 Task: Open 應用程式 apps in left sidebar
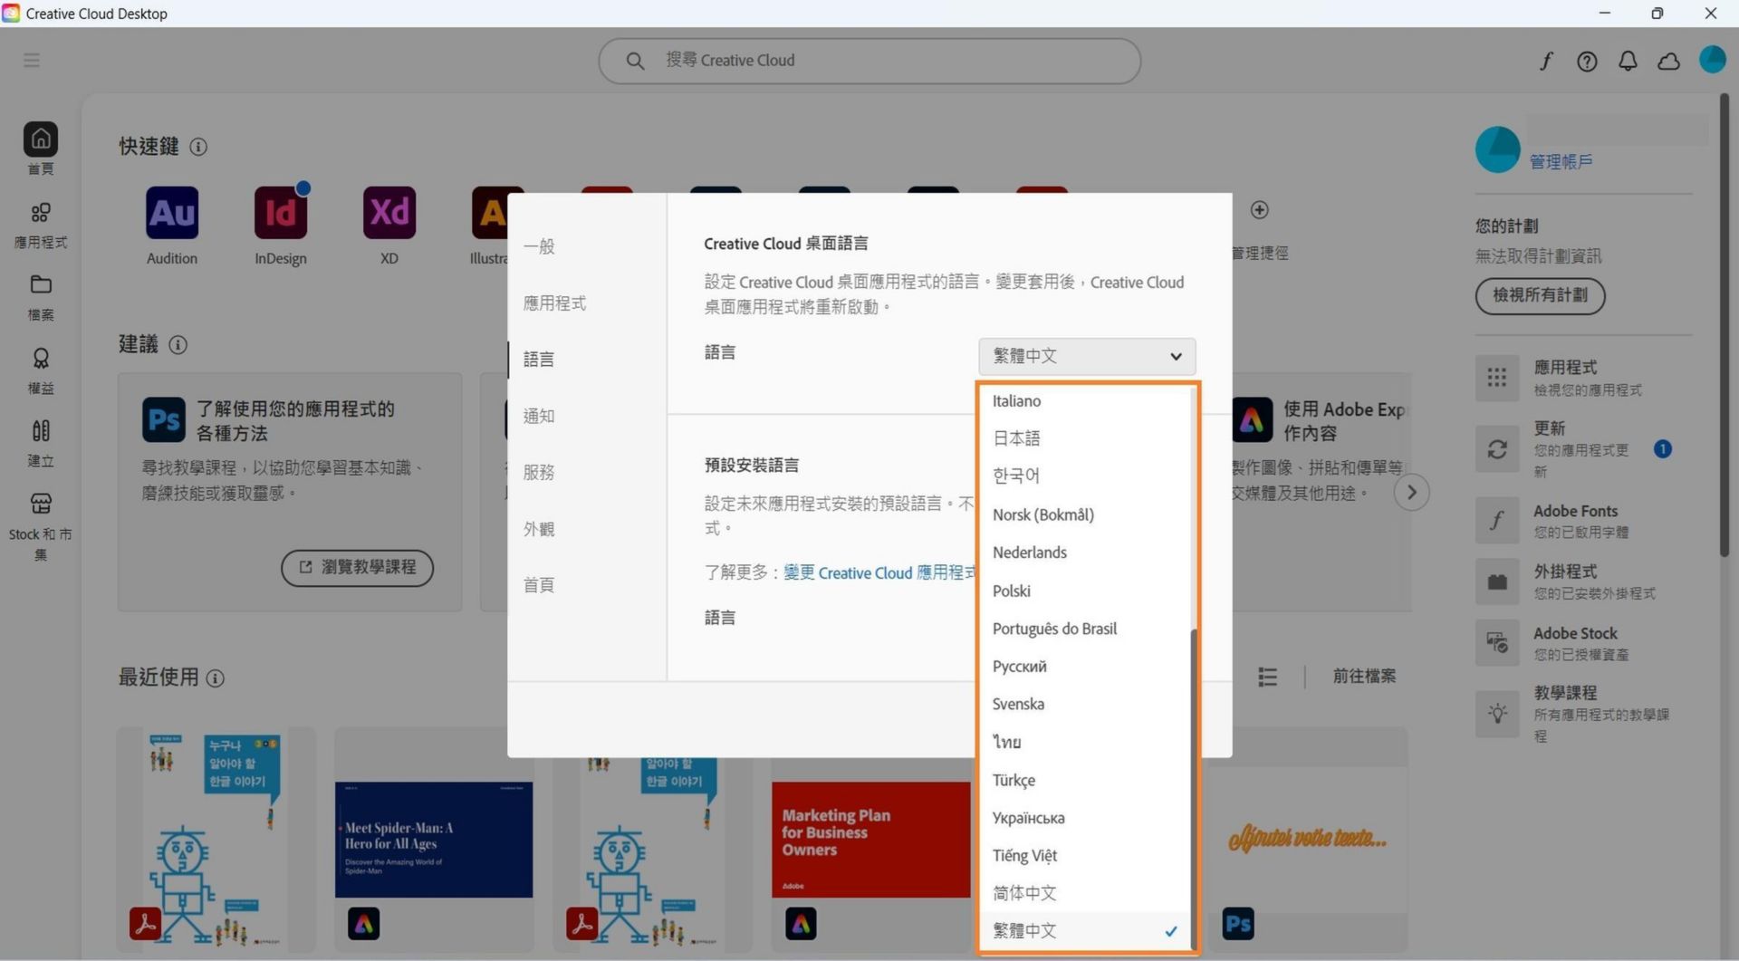point(41,225)
